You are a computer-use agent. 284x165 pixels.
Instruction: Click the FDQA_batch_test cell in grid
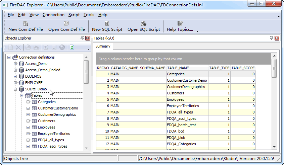coord(187,125)
